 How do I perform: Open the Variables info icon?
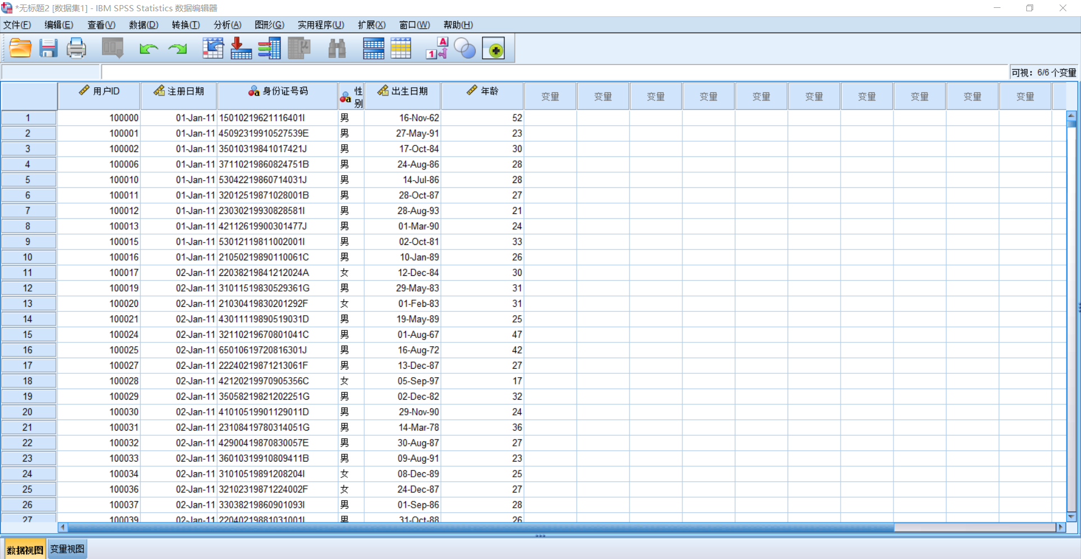point(270,48)
